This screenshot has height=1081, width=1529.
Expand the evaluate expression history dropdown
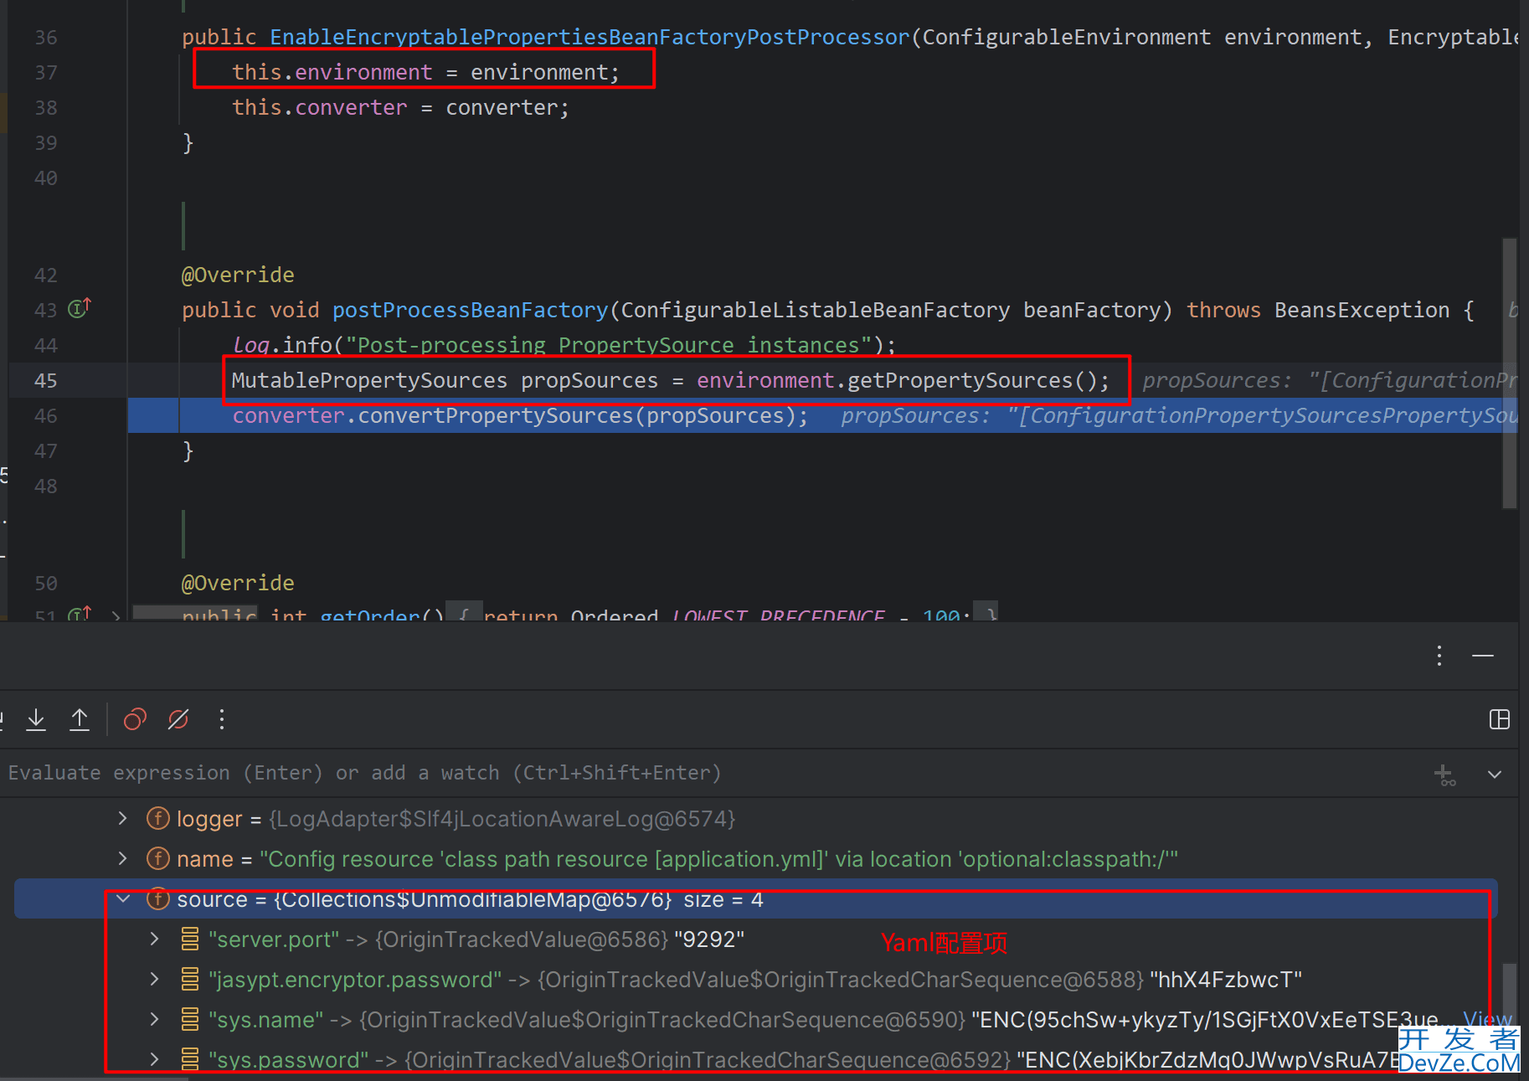[x=1495, y=775]
